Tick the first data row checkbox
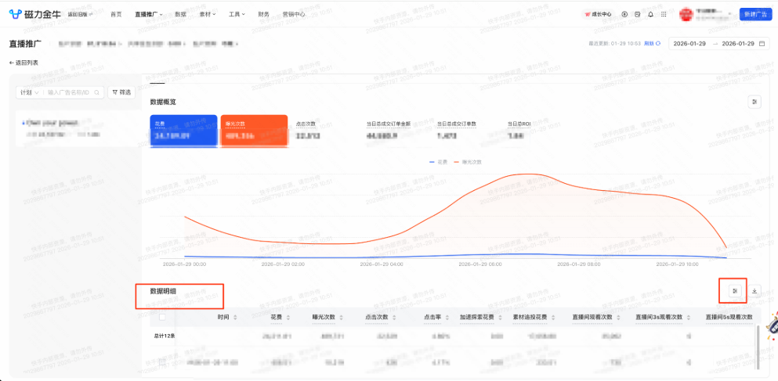Image resolution: width=778 pixels, height=381 pixels. coord(162,363)
